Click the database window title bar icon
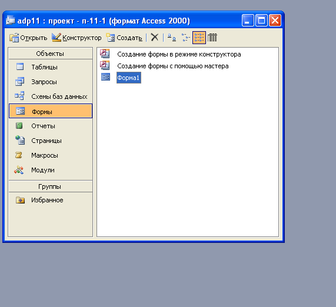The width and height of the screenshot is (336, 307). [10, 21]
